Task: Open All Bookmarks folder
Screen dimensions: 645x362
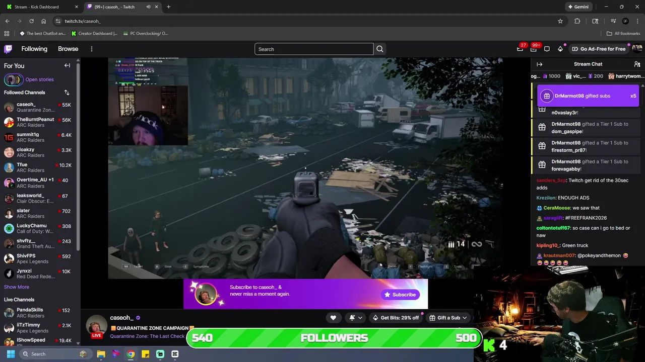Action: pyautogui.click(x=623, y=34)
